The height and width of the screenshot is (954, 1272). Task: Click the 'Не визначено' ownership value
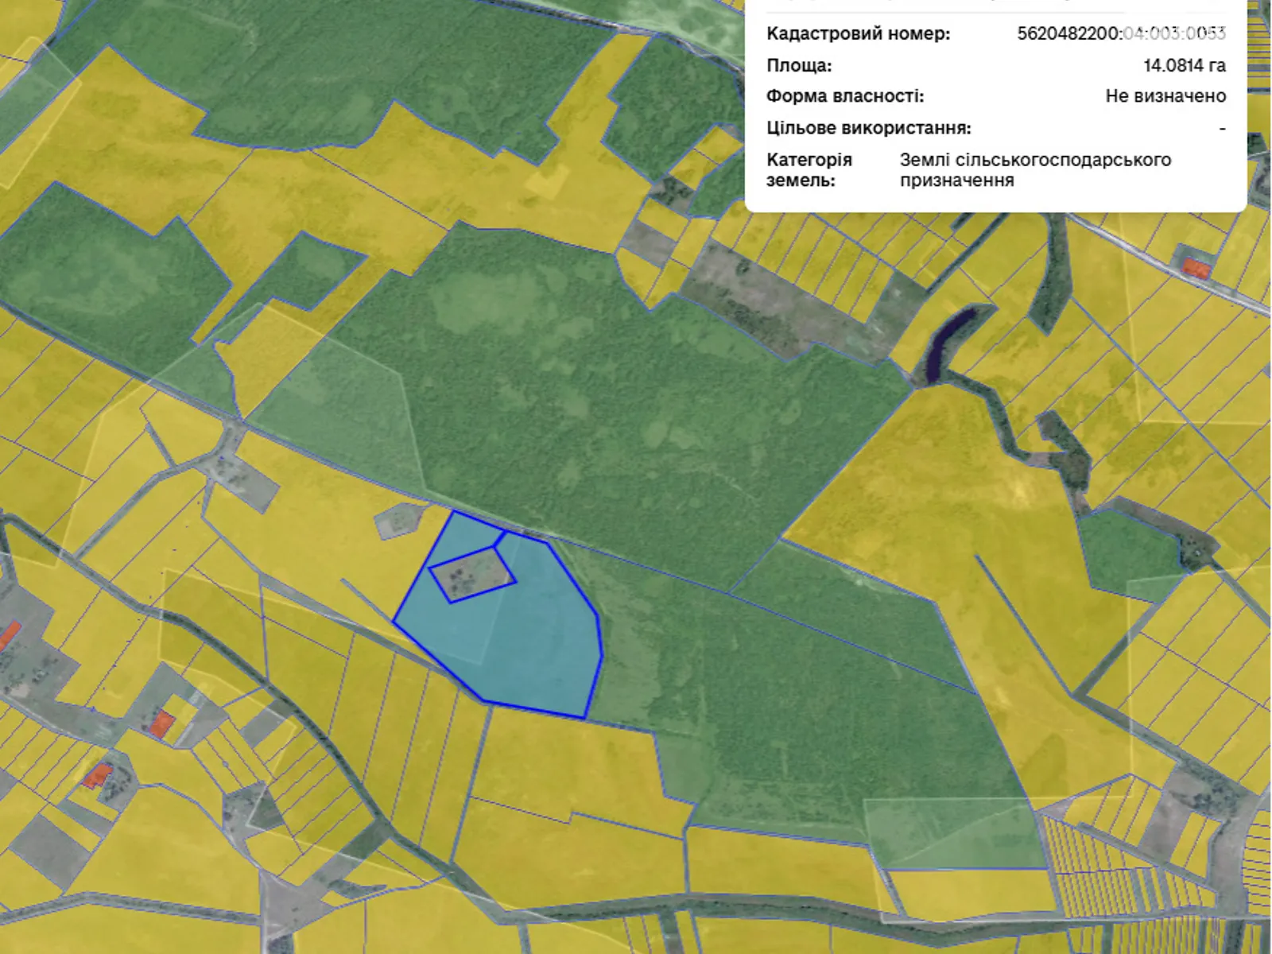[x=1165, y=96]
